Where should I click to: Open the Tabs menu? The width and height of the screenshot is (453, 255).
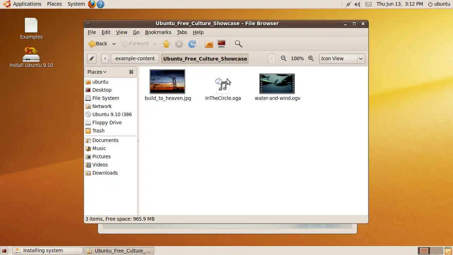click(x=182, y=32)
